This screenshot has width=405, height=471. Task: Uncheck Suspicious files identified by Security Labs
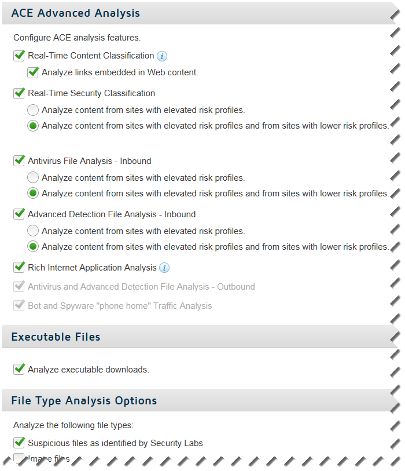click(19, 443)
